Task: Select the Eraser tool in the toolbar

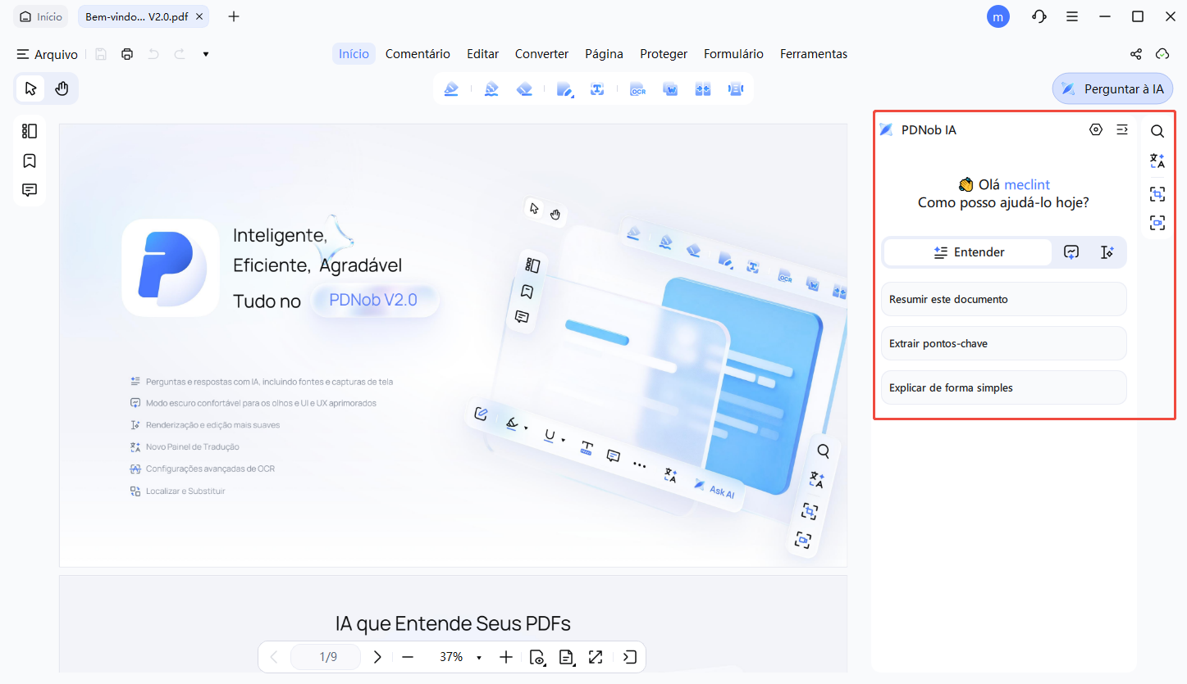Action: [526, 88]
